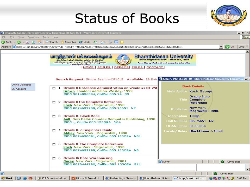Switch to Redirecting taskbar window
Viewport: 250px width, 187px height.
tap(121, 178)
